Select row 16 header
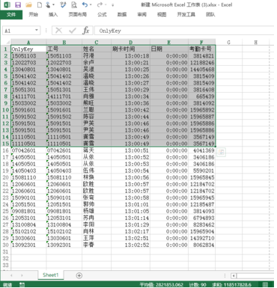The image size is (277, 288). pyautogui.click(x=5, y=150)
